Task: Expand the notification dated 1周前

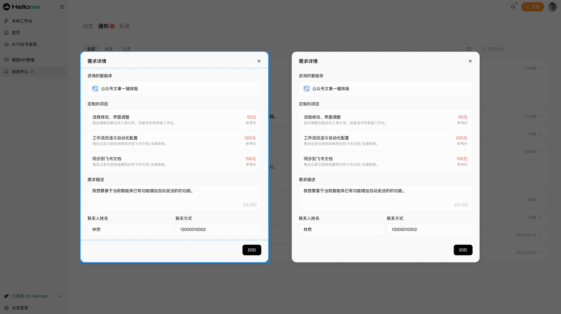Action: coord(534,200)
